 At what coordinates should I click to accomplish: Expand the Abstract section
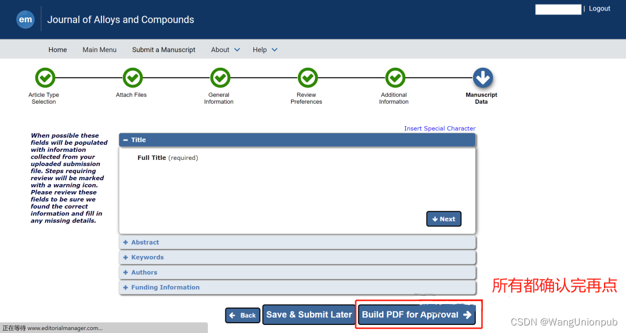click(297, 243)
